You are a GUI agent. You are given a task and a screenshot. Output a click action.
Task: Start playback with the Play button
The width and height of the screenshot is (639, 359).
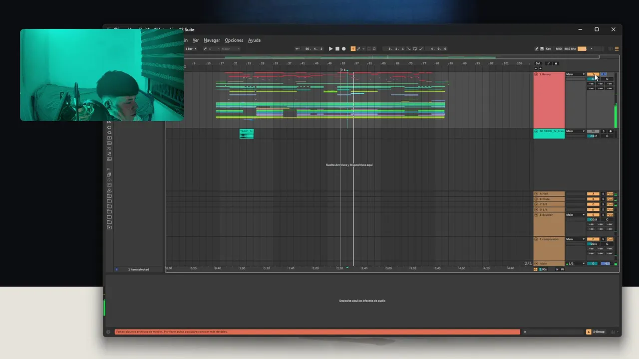[330, 49]
